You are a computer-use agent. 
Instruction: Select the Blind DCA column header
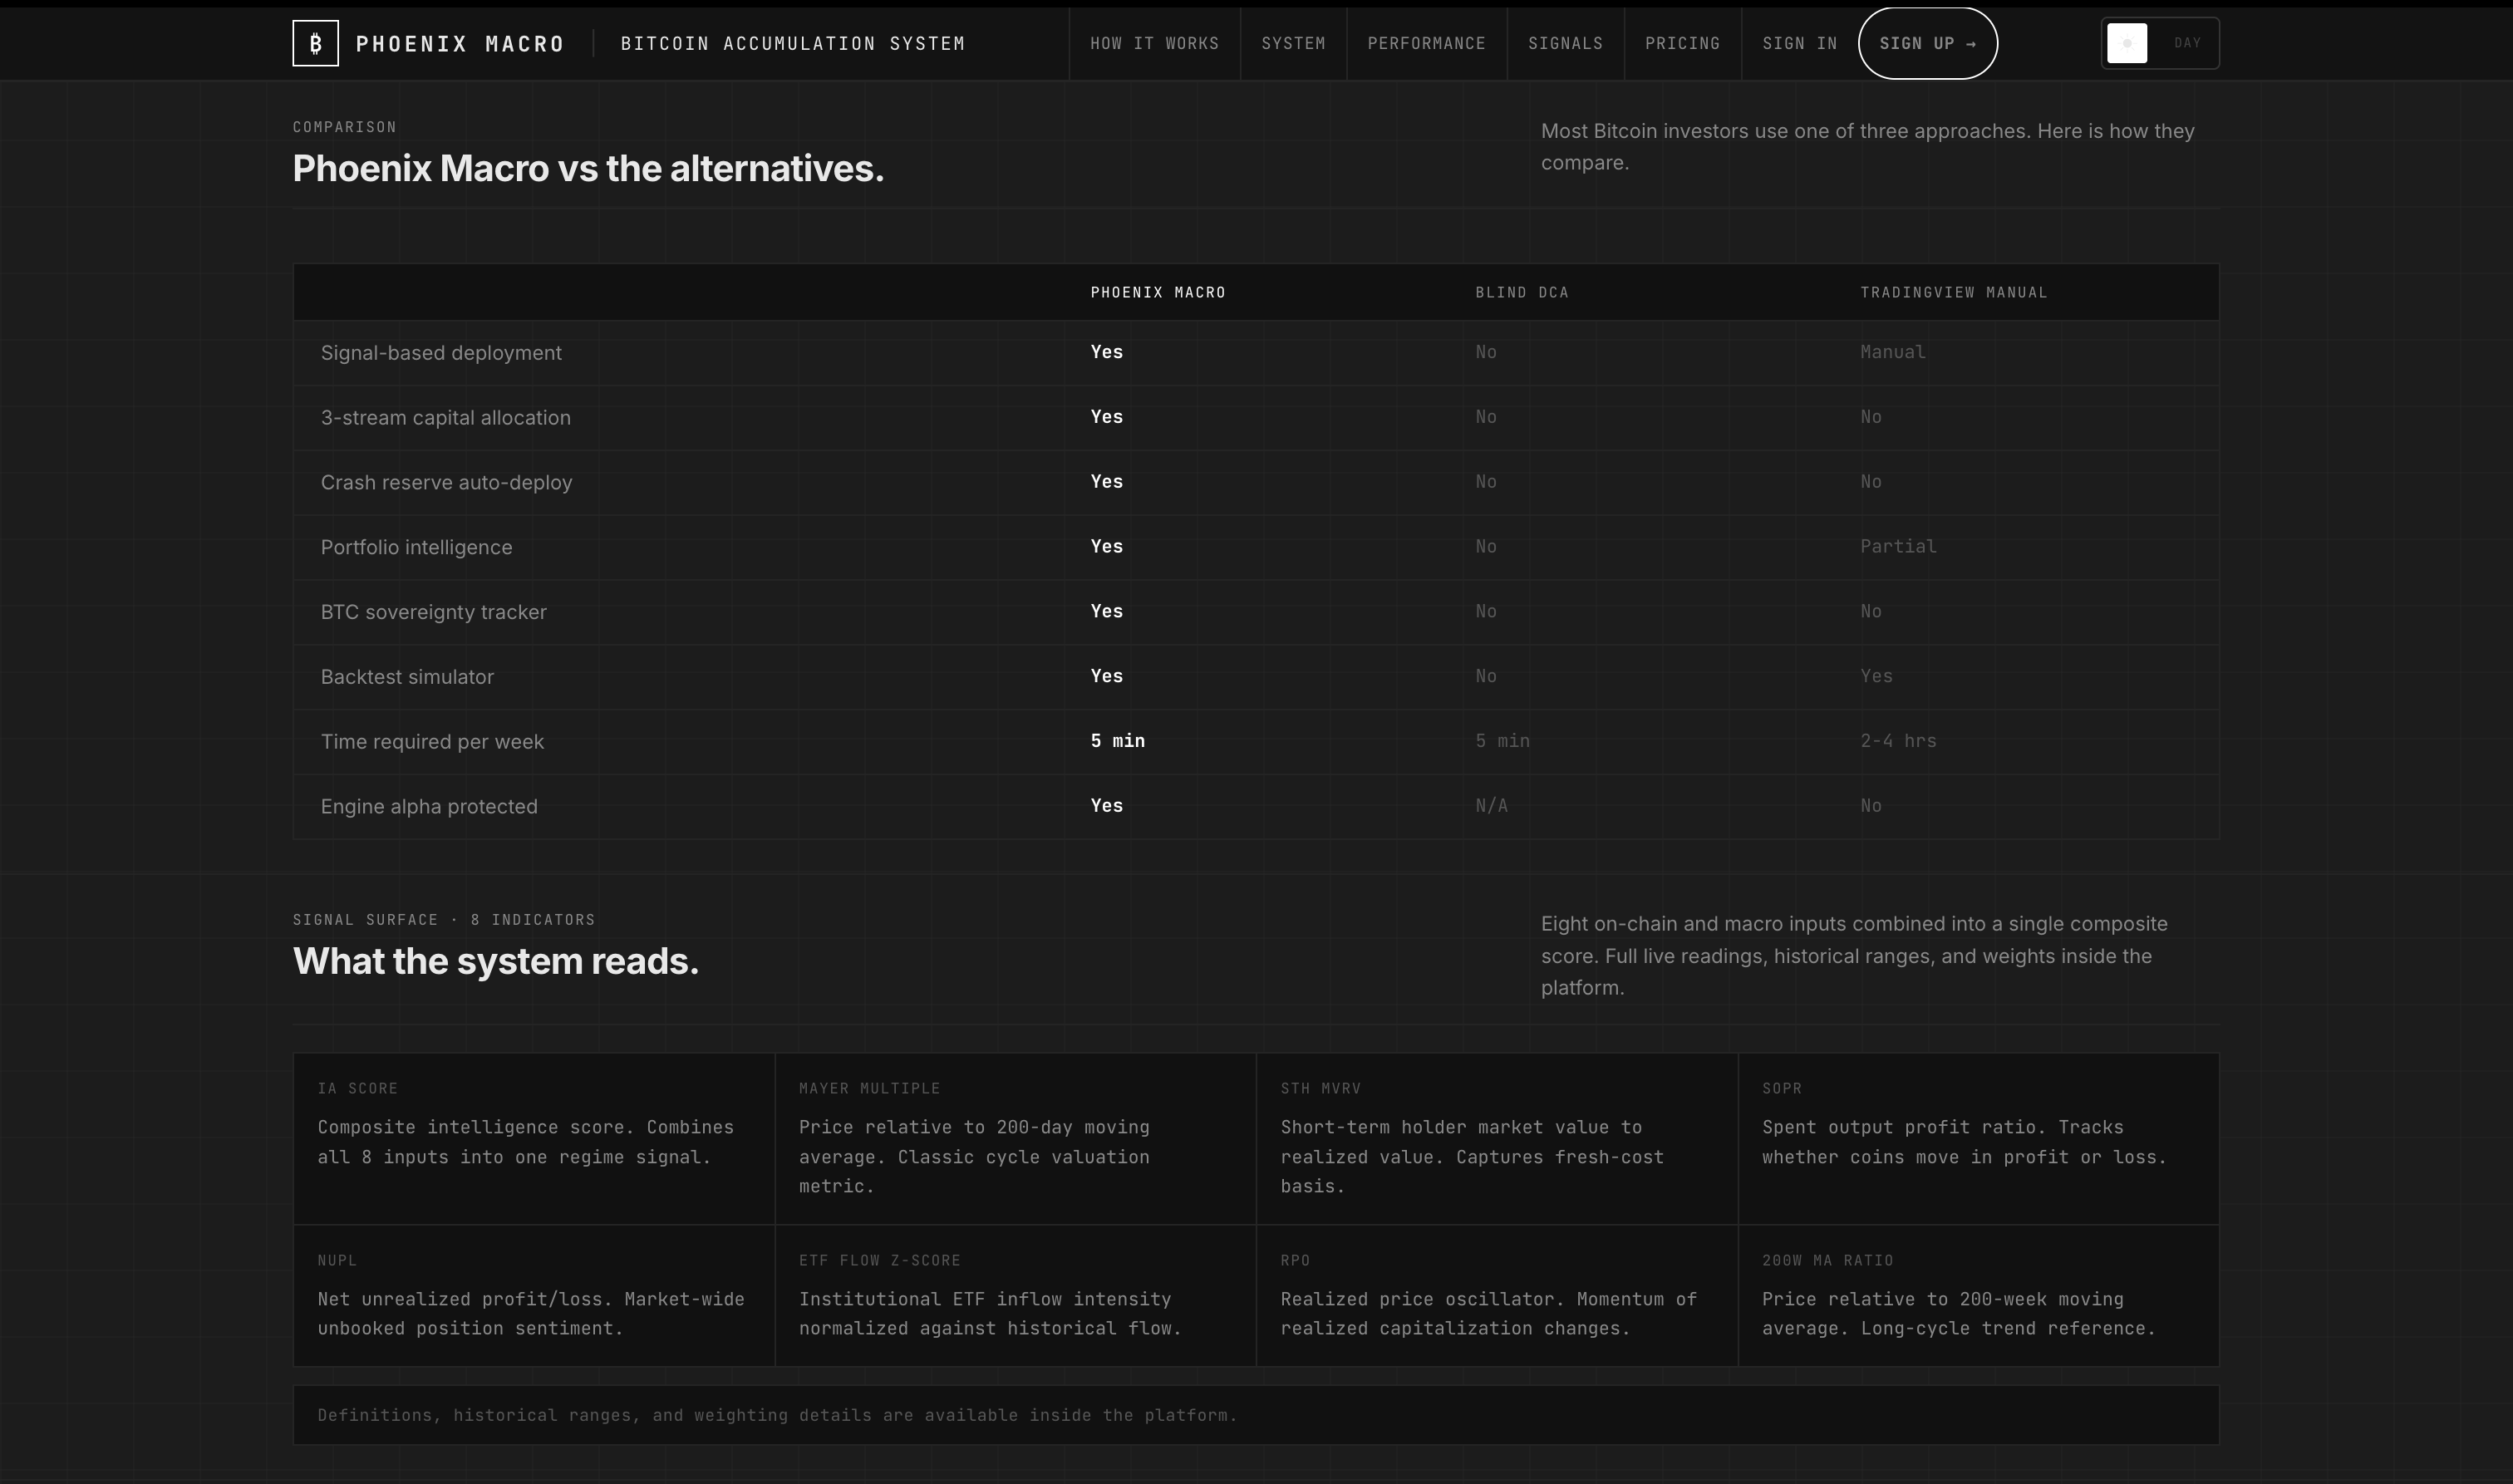click(1522, 292)
